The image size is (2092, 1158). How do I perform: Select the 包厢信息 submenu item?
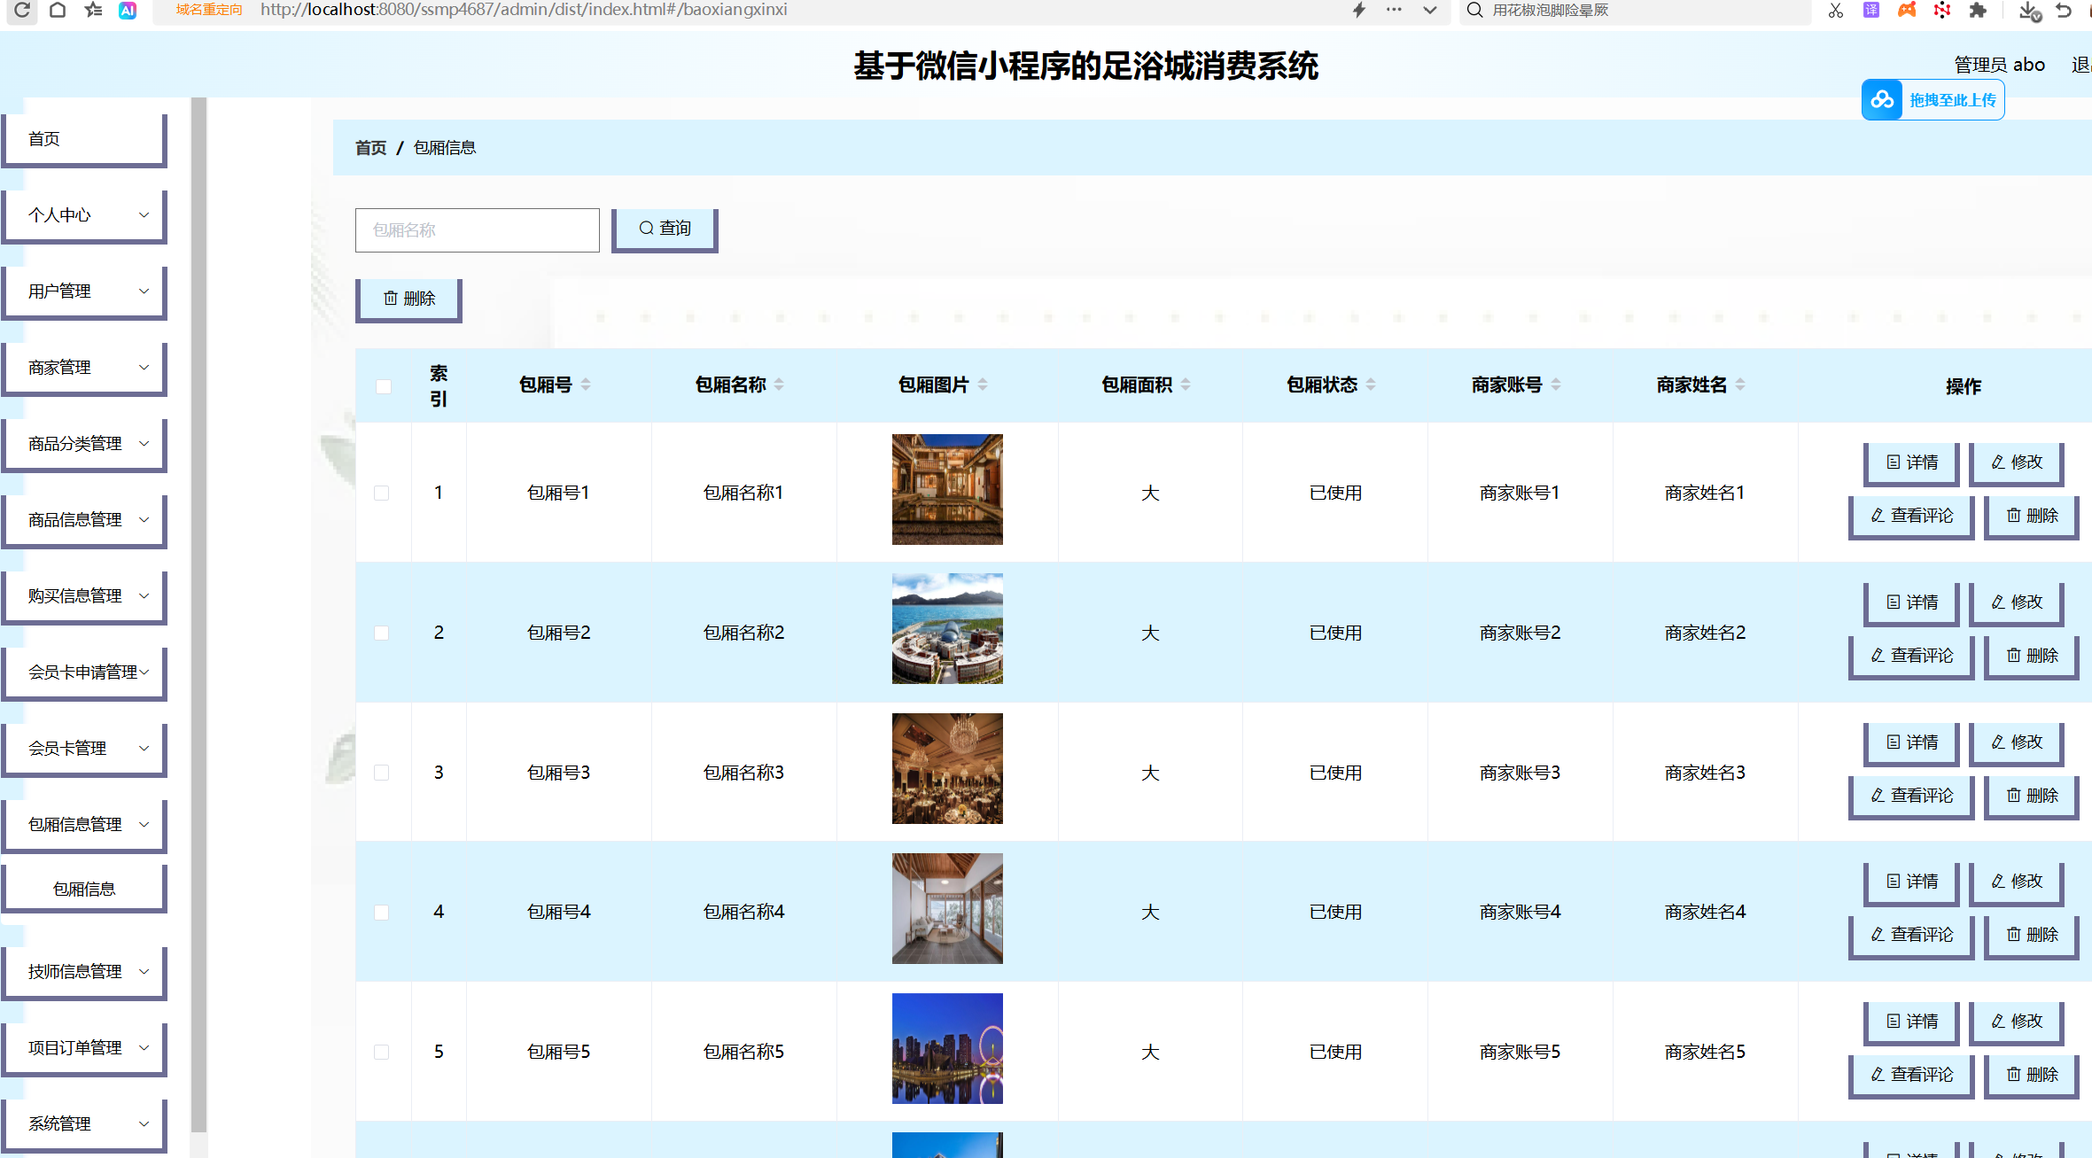84,889
